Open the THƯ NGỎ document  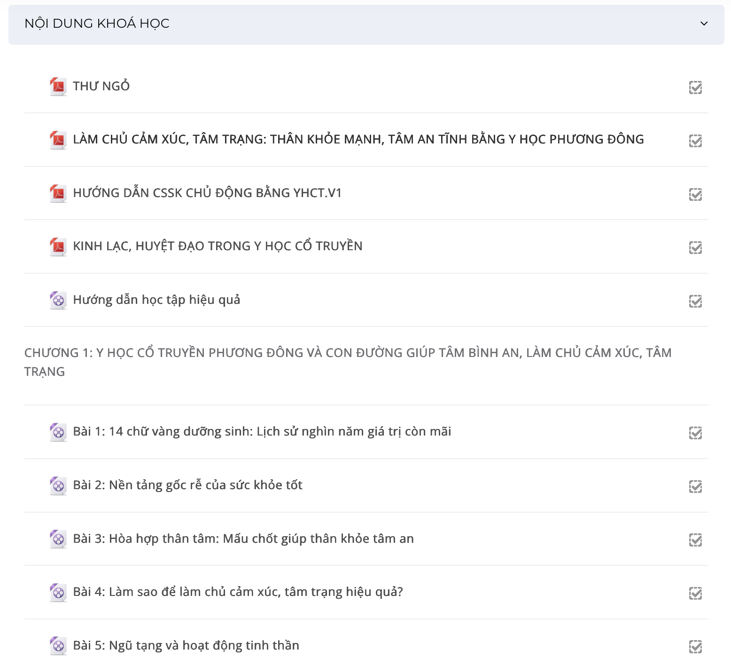pyautogui.click(x=101, y=87)
